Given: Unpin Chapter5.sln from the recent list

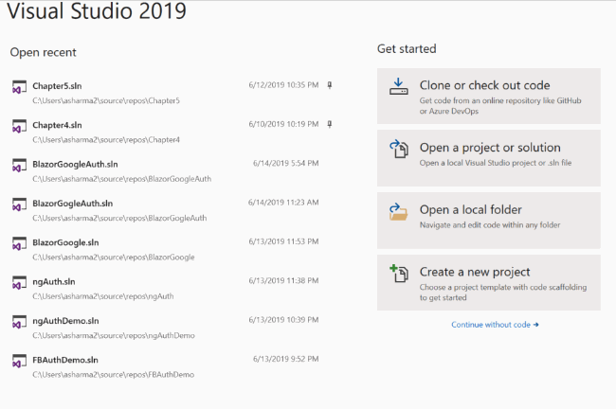Looking at the screenshot, I should tap(329, 85).
